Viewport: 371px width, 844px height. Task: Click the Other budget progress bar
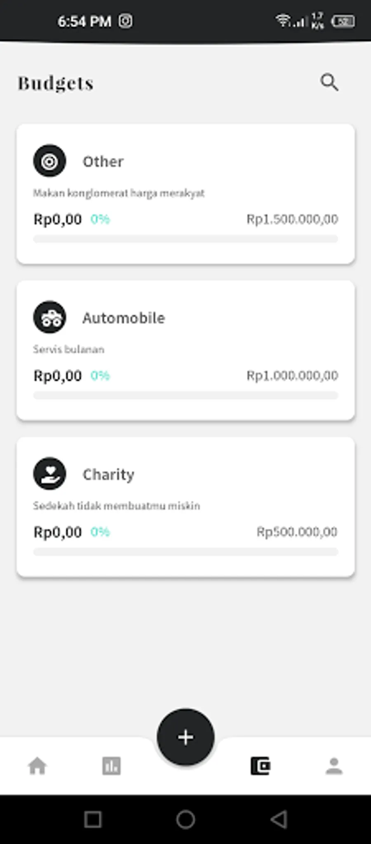(x=185, y=239)
